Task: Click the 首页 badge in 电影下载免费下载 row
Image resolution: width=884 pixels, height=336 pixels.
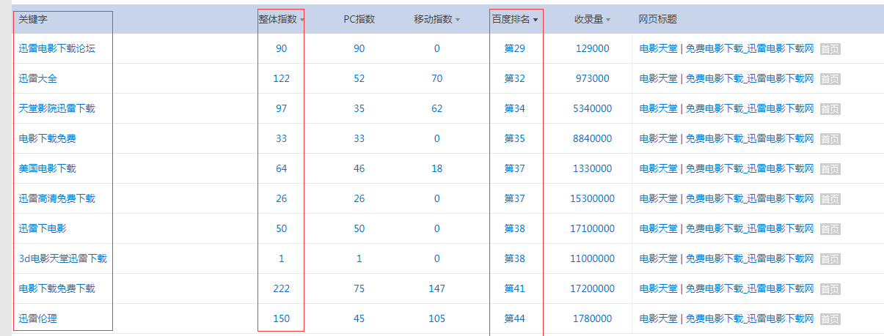Action: pos(830,289)
